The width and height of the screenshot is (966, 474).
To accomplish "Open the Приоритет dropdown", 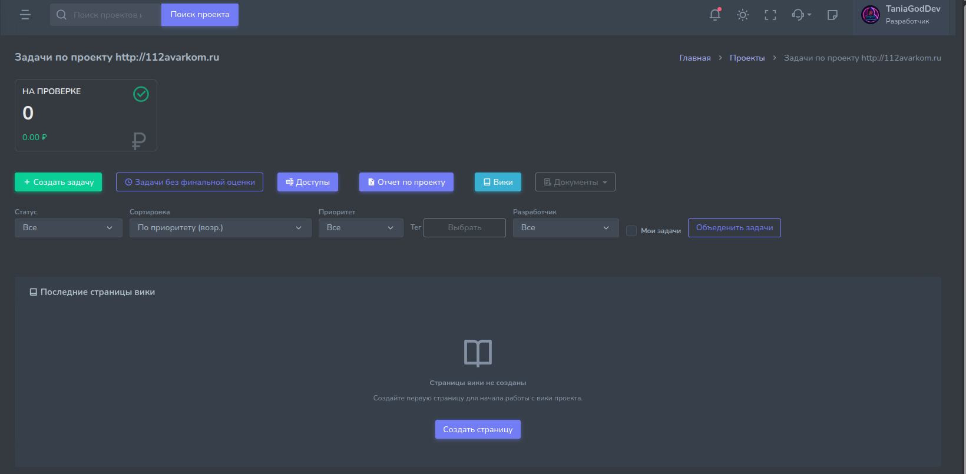I will [361, 228].
